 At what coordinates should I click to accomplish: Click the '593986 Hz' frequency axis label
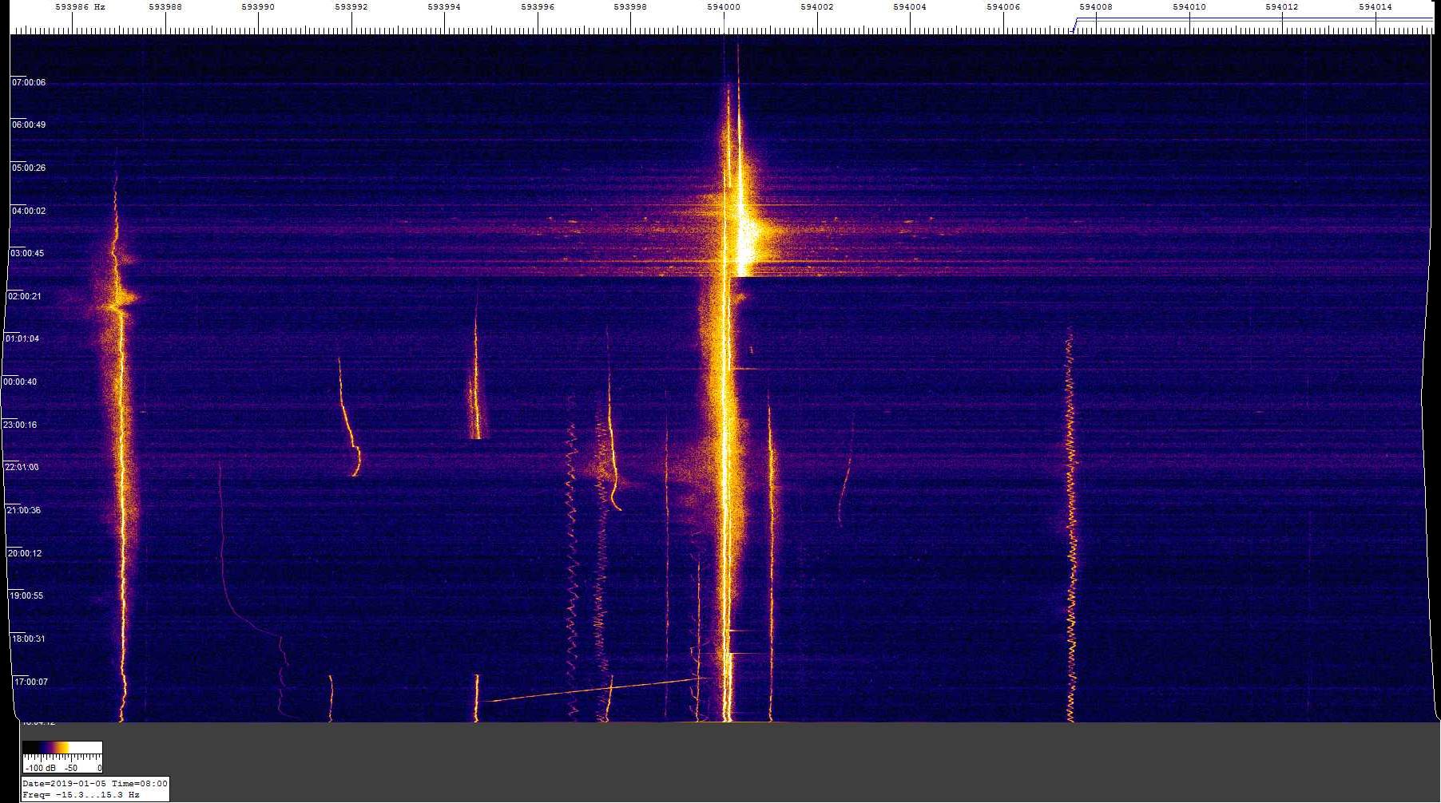point(80,7)
